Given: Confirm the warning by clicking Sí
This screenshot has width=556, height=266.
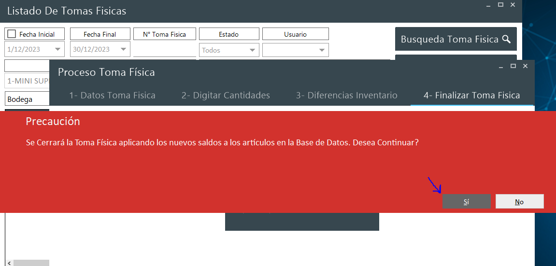Looking at the screenshot, I should [x=466, y=202].
